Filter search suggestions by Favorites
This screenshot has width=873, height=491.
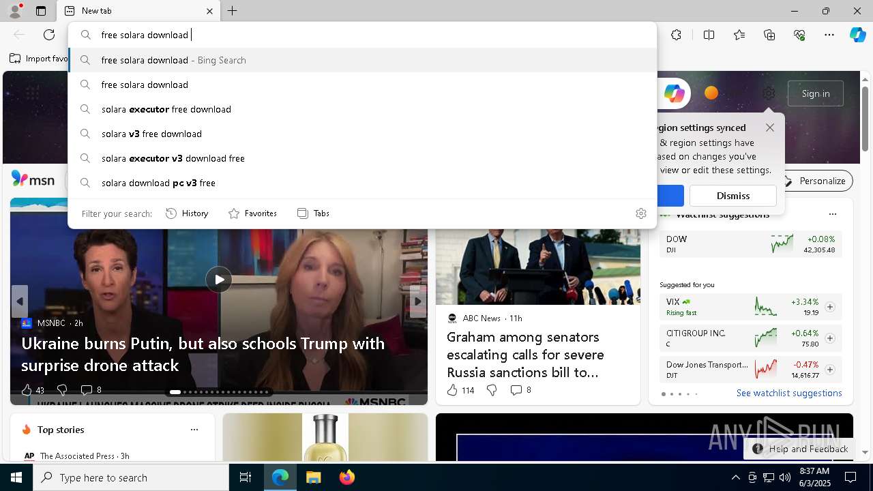[x=252, y=213]
